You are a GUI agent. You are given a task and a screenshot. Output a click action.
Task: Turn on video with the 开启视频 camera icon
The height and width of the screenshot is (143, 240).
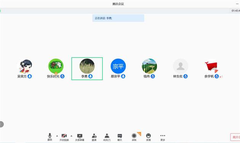[x=64, y=137]
